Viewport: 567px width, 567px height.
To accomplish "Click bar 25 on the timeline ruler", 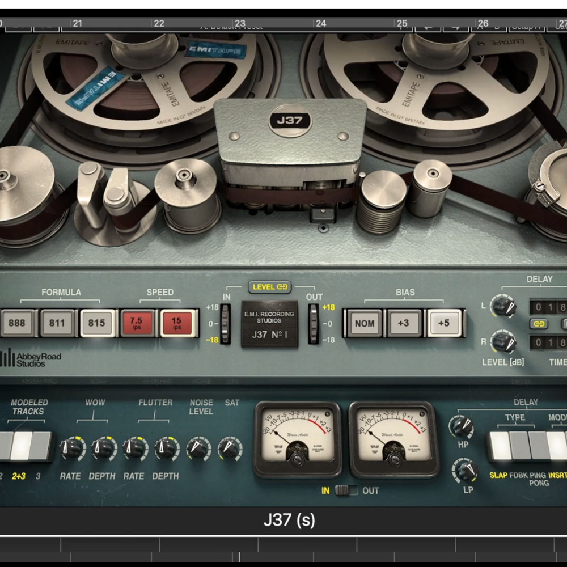I will point(402,23).
